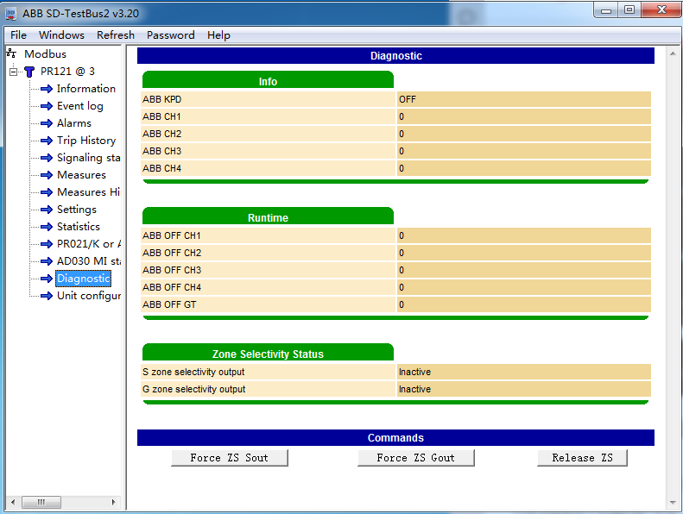Click the Zone Selectivity Status section header
The width and height of the screenshot is (683, 514).
(x=268, y=353)
